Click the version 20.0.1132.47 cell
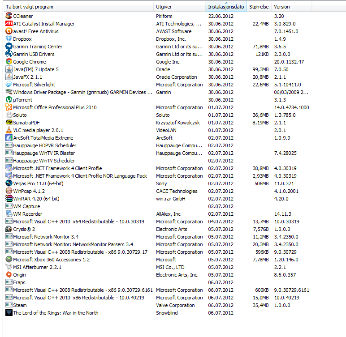 [x=289, y=62]
